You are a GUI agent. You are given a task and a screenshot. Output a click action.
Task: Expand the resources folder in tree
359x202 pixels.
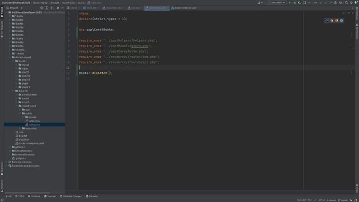[x=20, y=128]
